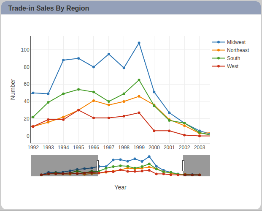Click the Year x-axis title

[120, 187]
